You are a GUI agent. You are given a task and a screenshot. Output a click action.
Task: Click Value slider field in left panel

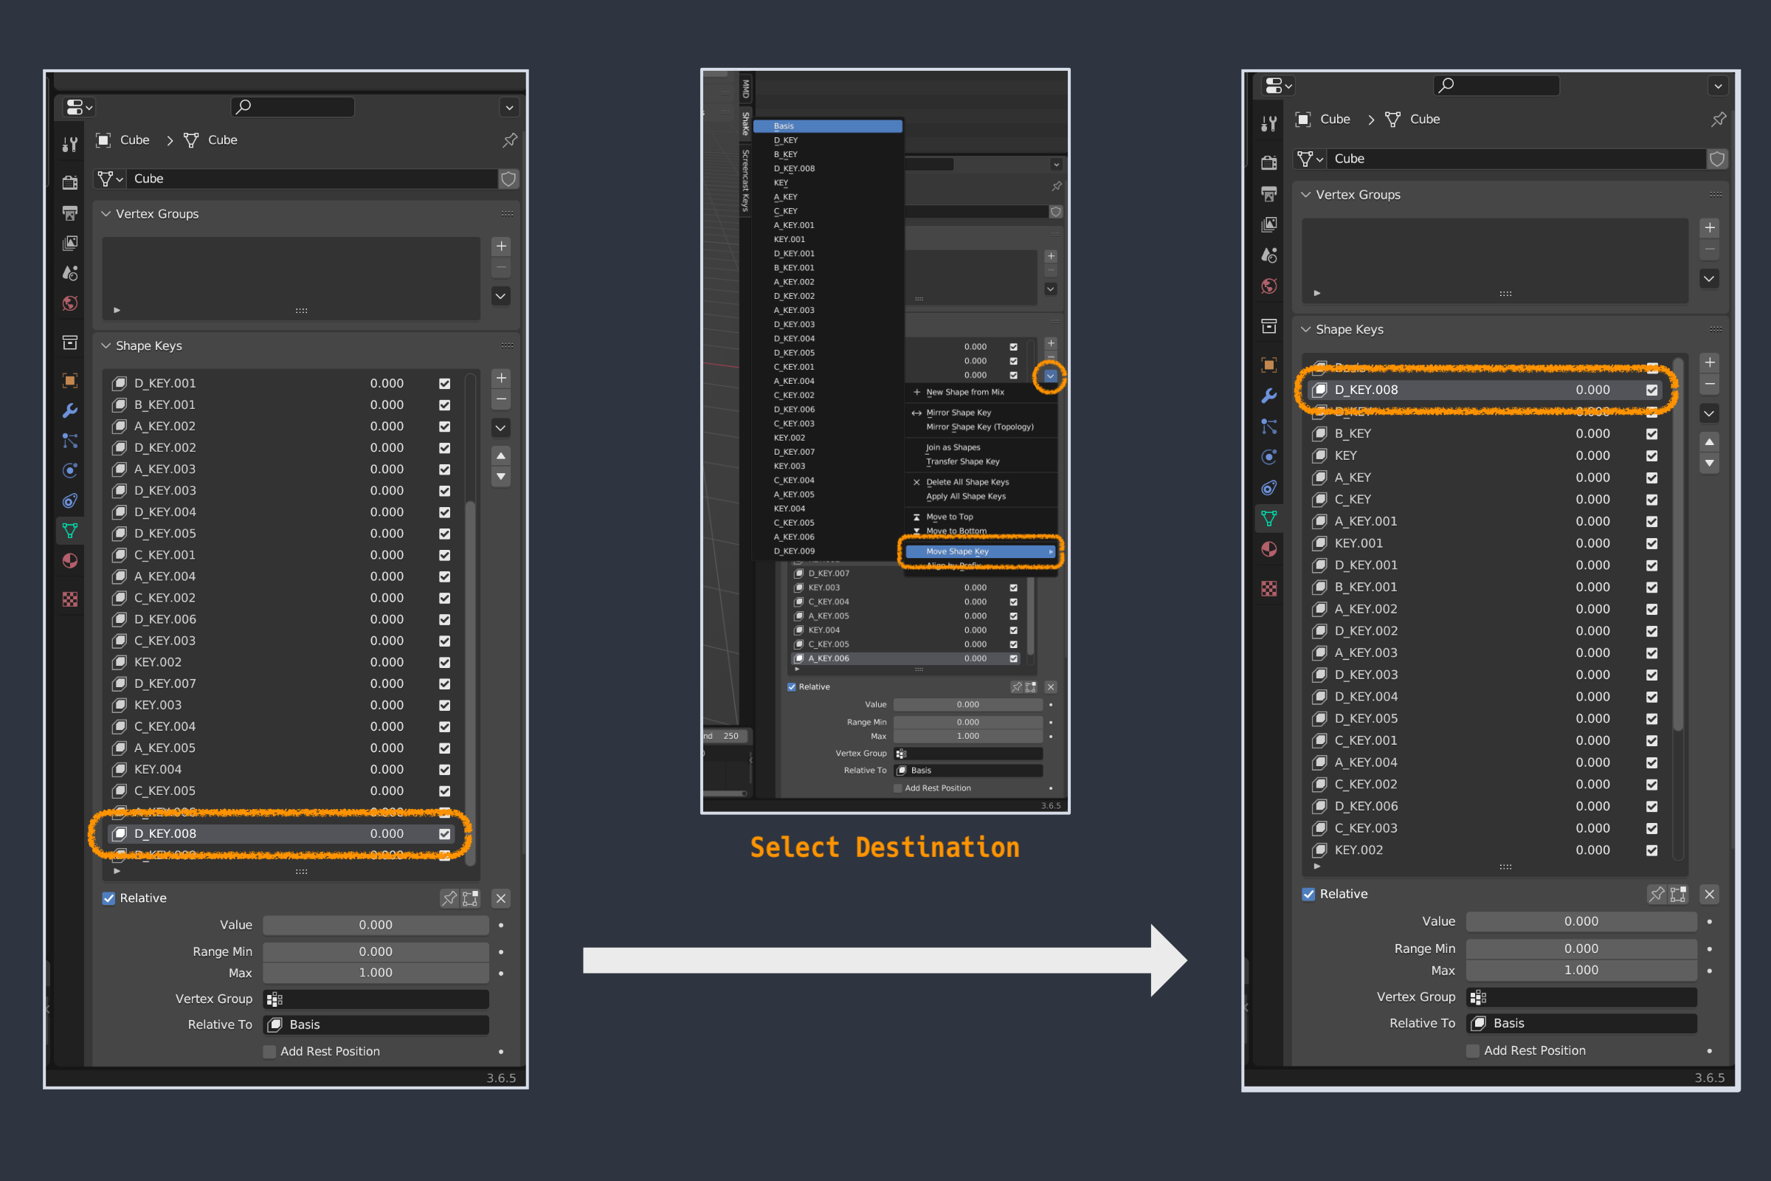tap(375, 925)
